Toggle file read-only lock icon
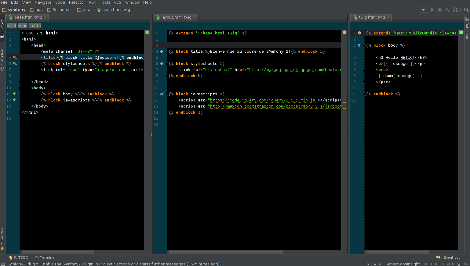The height and width of the screenshot is (266, 470). [x=459, y=264]
